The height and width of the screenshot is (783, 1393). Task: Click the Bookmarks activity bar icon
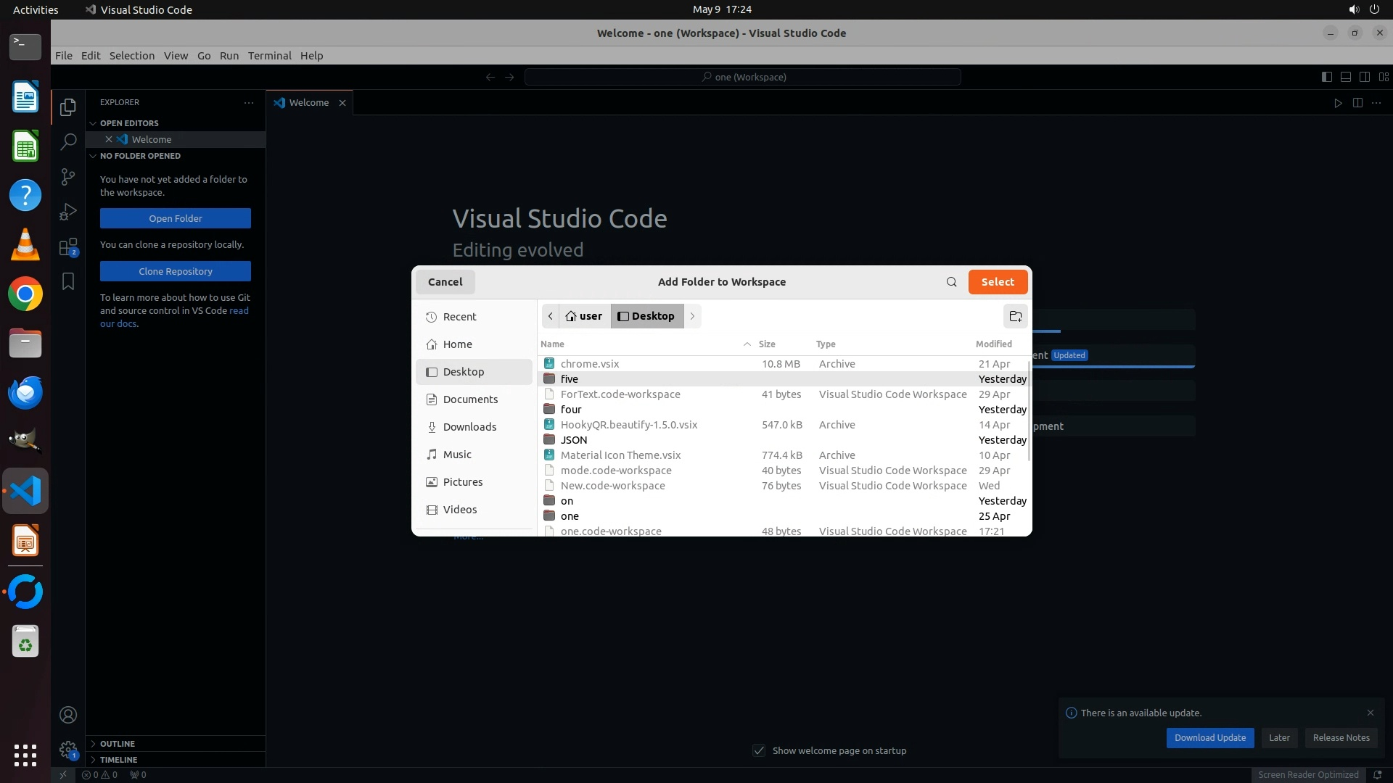(68, 281)
